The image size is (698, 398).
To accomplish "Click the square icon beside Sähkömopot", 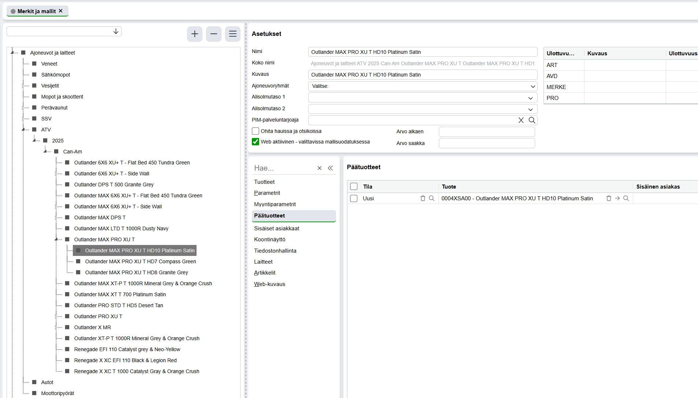I will click(x=34, y=75).
